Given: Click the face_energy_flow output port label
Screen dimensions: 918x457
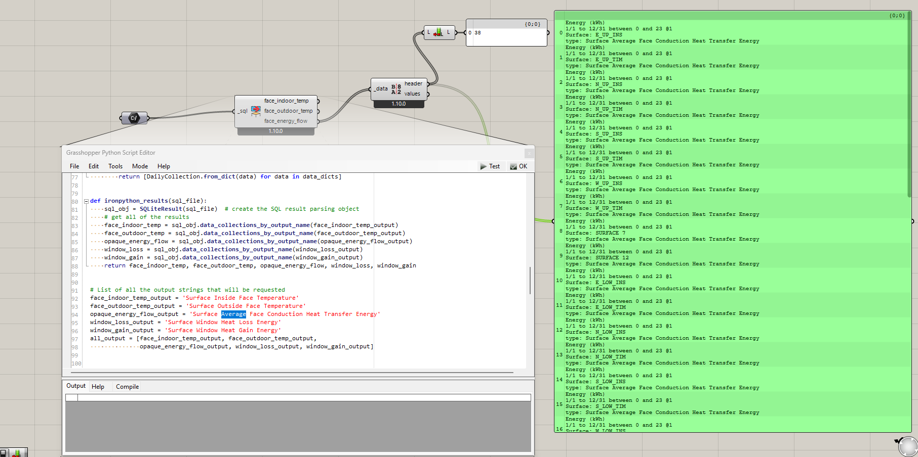Looking at the screenshot, I should (x=286, y=121).
